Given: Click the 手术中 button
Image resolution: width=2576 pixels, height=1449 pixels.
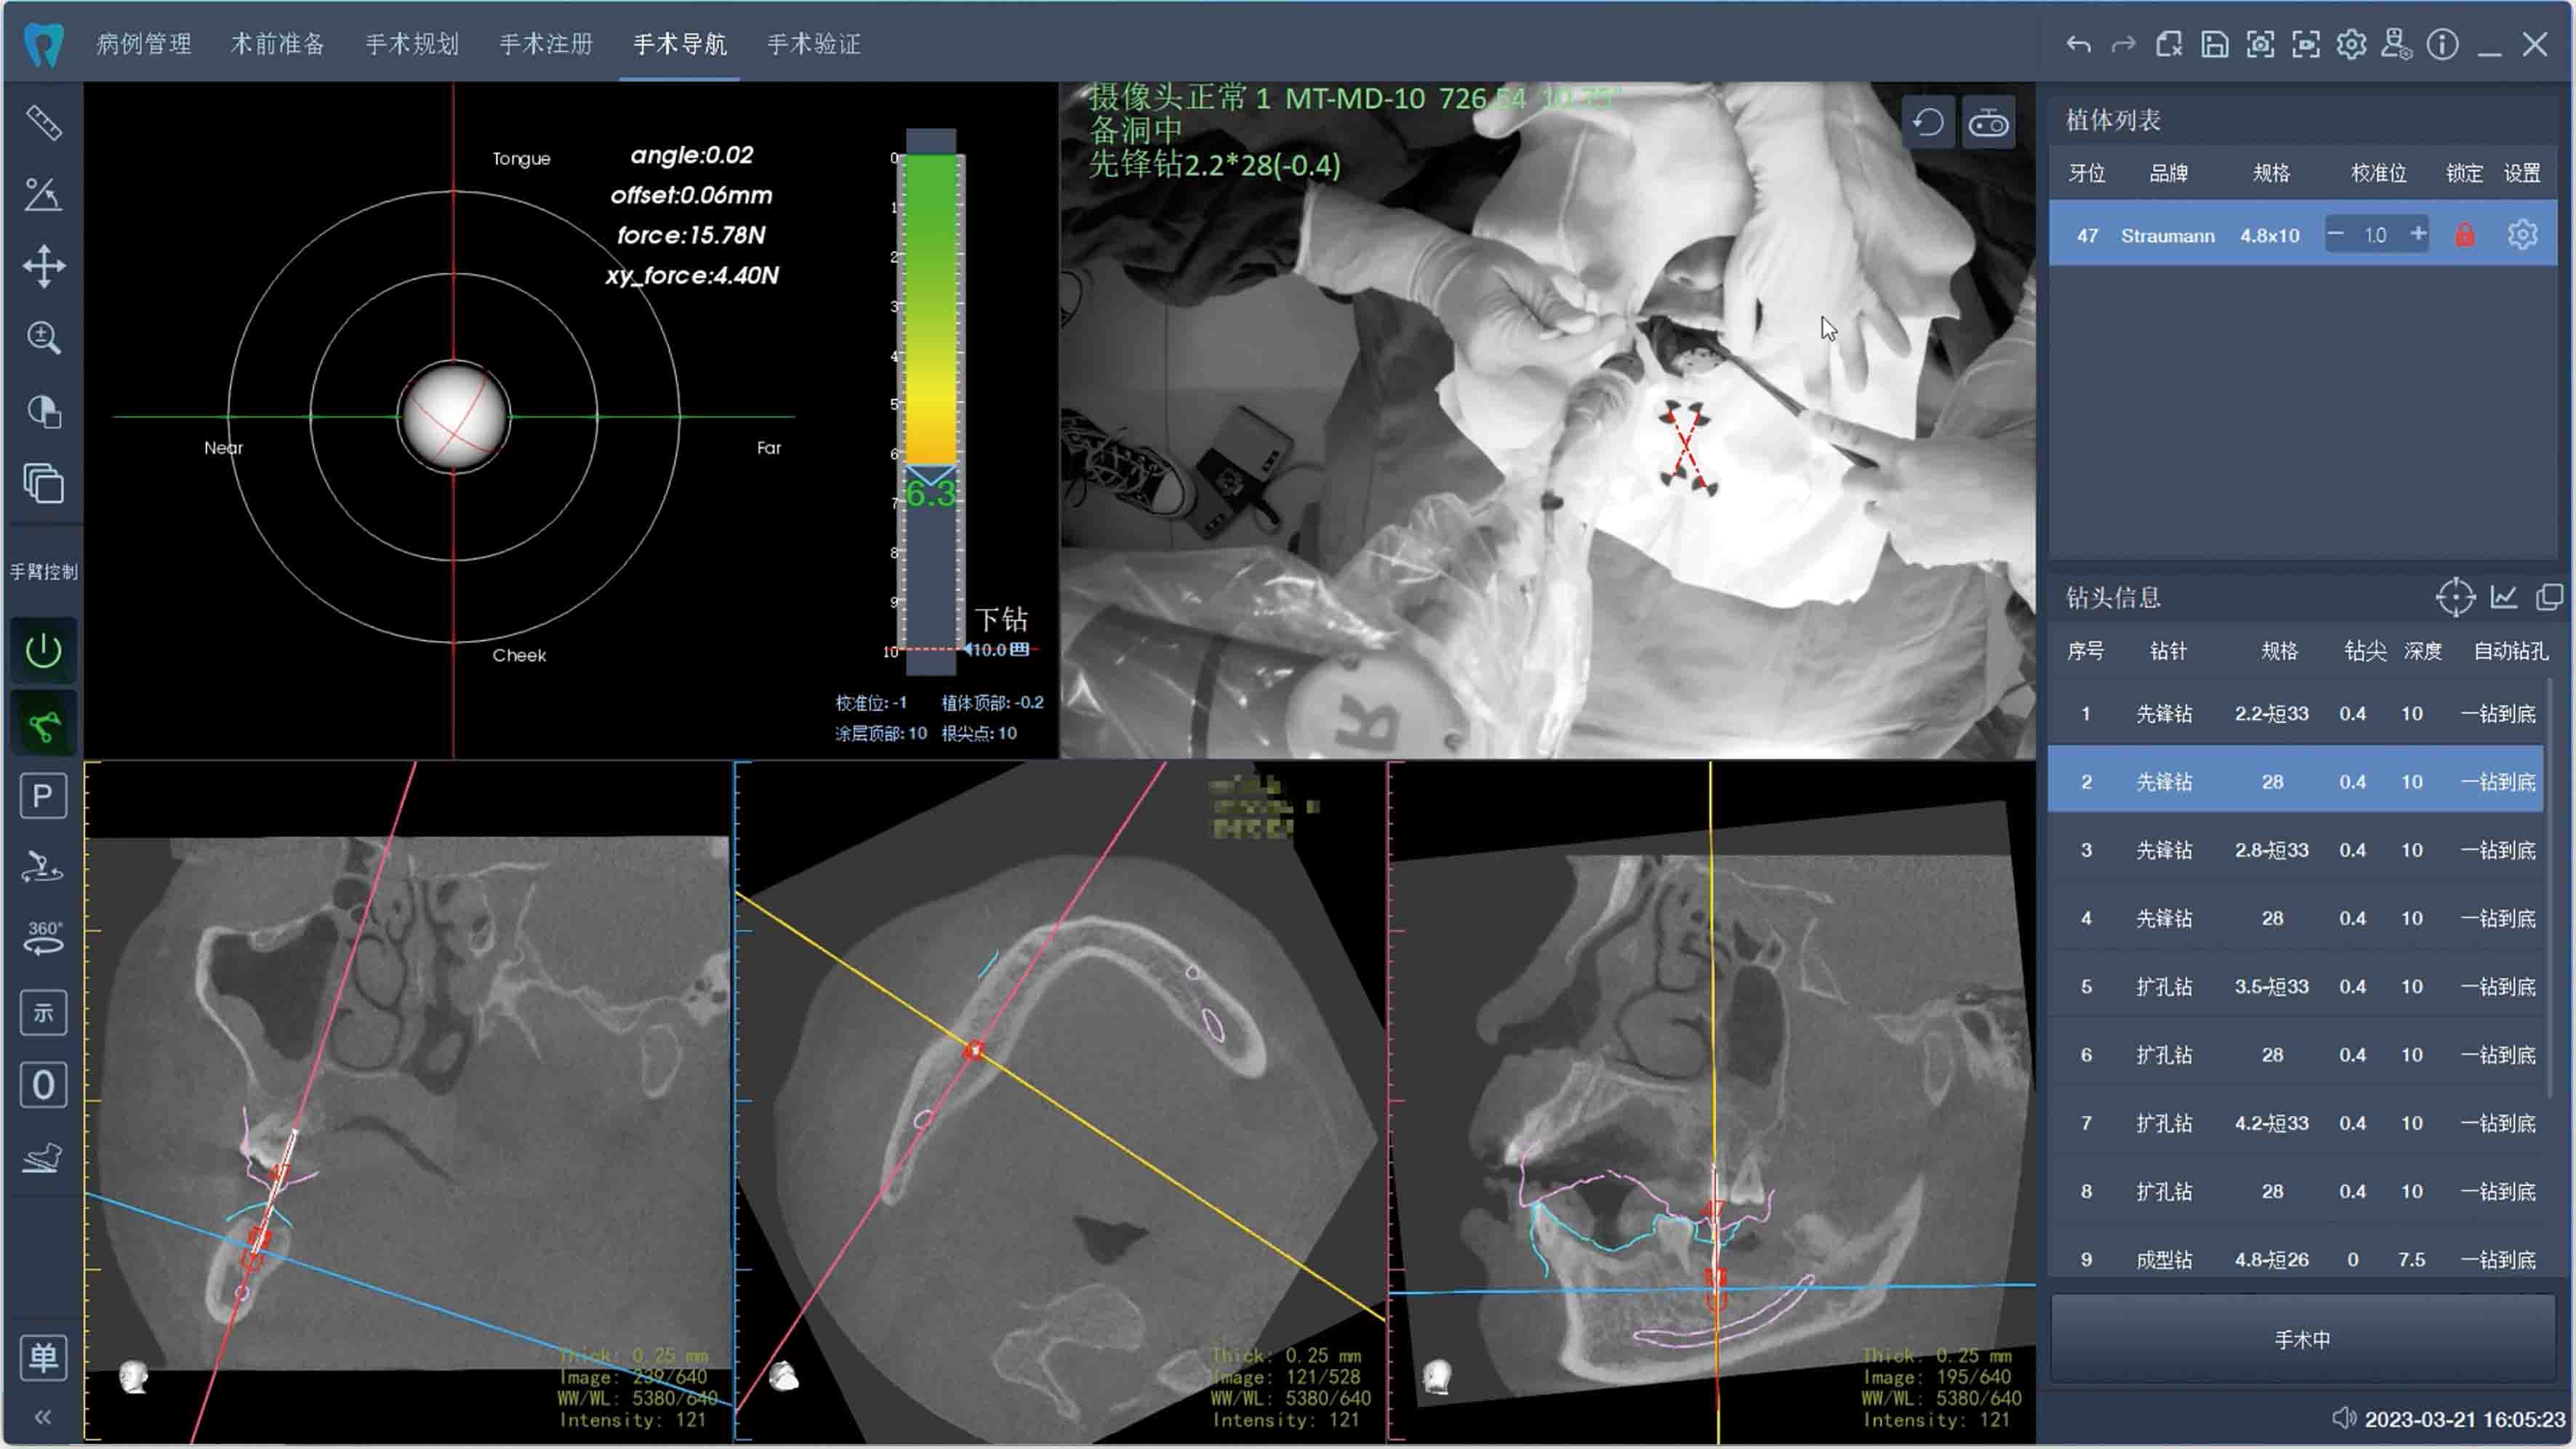Looking at the screenshot, I should [2302, 1339].
